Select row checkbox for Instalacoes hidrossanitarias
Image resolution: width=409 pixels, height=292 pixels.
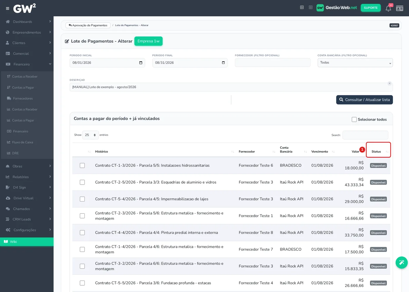point(82,166)
